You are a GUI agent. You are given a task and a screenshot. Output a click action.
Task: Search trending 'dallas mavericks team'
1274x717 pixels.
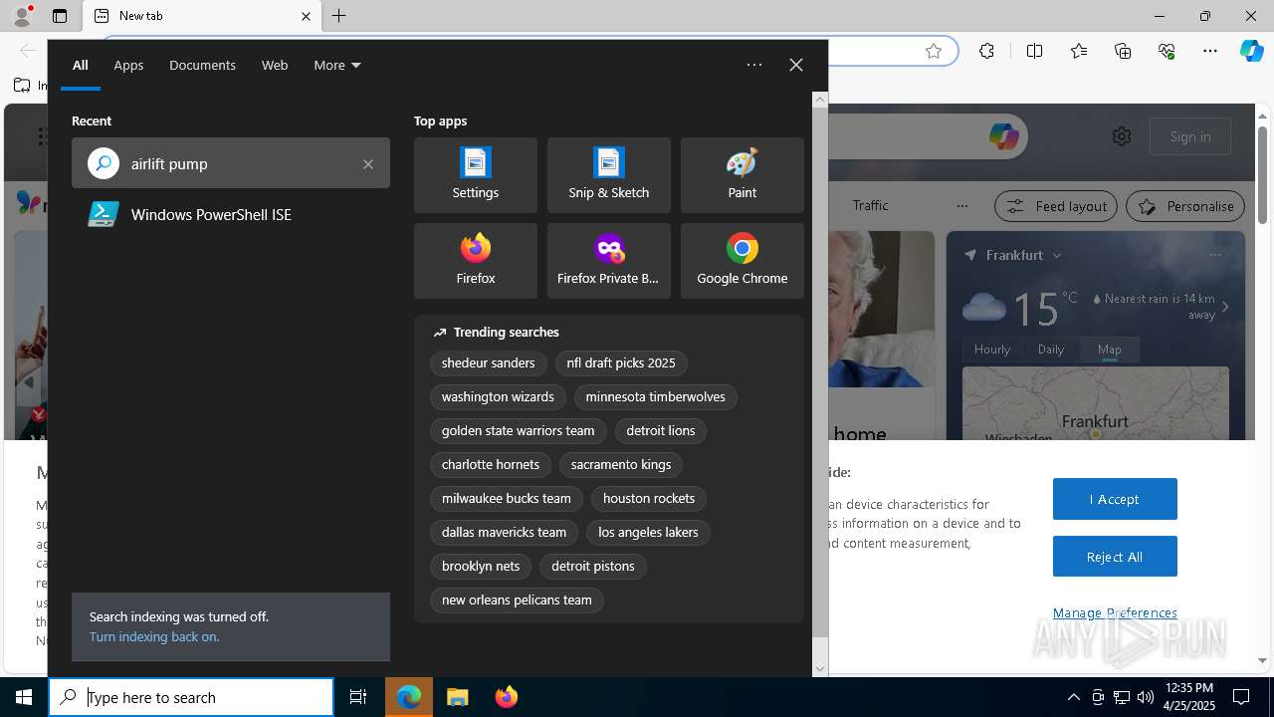click(505, 533)
